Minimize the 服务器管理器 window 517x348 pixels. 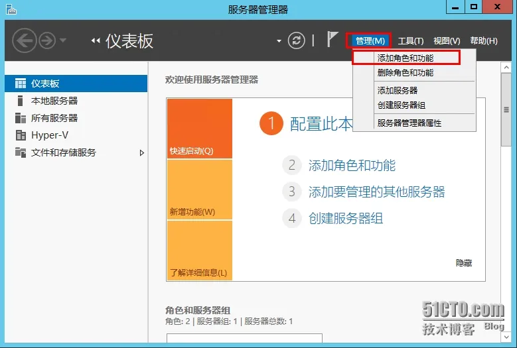(455, 7)
